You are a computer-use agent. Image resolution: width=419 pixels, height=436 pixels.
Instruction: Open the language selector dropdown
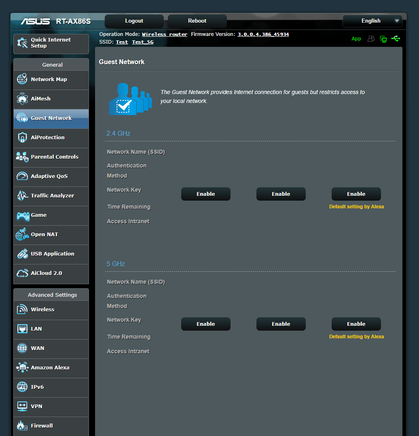tap(372, 21)
